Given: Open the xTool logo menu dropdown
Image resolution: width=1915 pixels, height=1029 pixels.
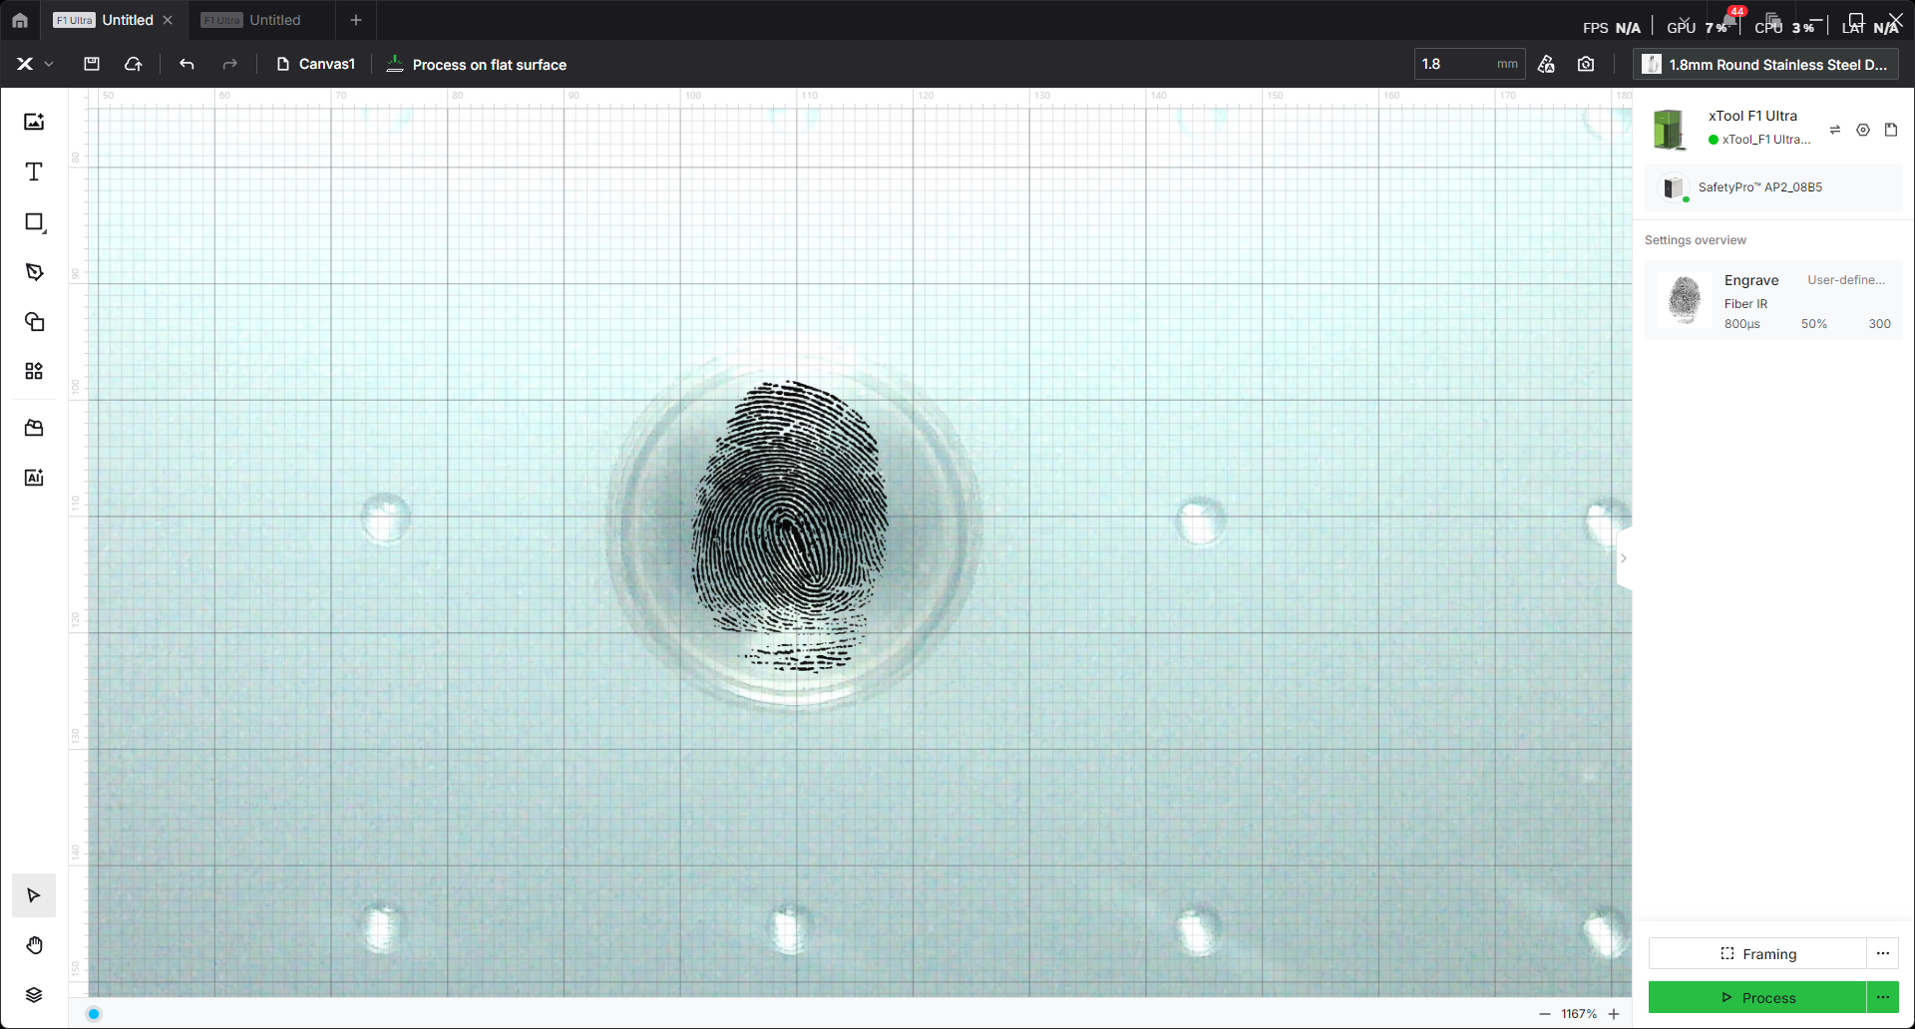Looking at the screenshot, I should tap(33, 64).
